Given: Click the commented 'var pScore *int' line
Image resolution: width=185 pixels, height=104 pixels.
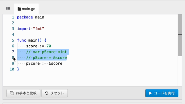Looking at the screenshot, I should coord(46,52).
